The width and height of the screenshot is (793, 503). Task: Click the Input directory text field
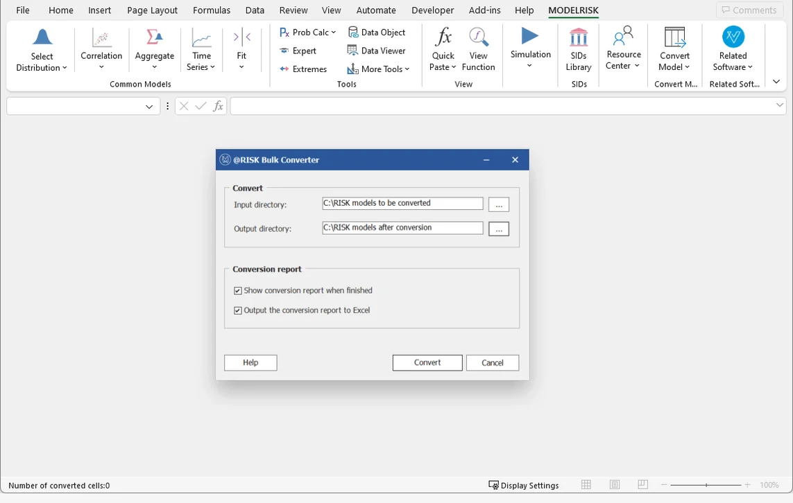tap(402, 203)
